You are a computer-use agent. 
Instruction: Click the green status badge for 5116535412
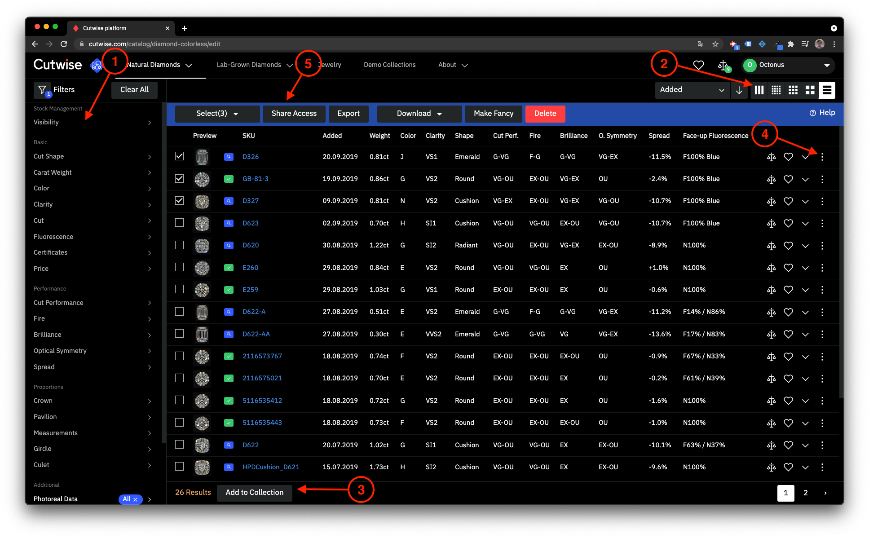[x=229, y=401]
